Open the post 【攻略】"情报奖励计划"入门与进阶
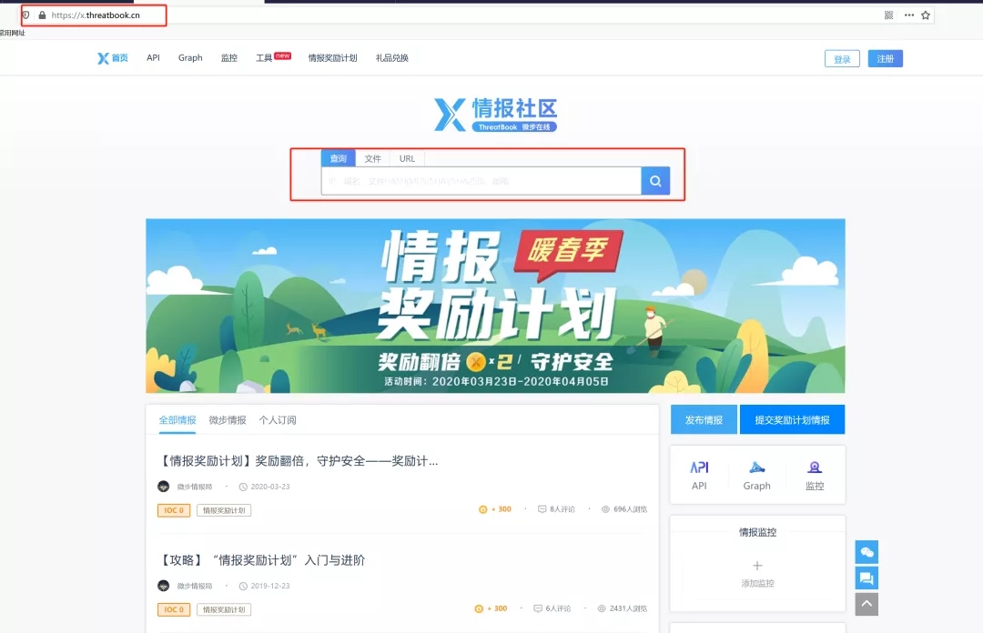The image size is (983, 633). (262, 560)
